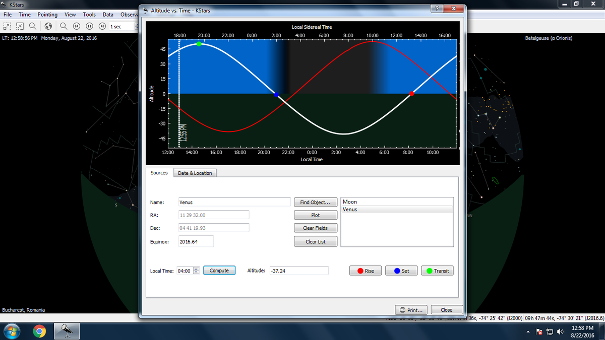The height and width of the screenshot is (340, 605).
Task: Click the dialog's question mark help button
Action: point(436,9)
